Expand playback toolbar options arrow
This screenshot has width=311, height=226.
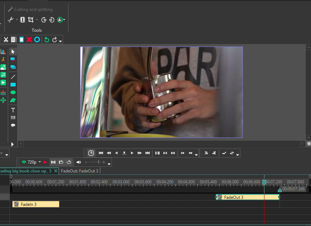click(x=196, y=155)
